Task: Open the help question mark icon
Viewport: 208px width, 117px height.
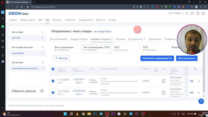Action: 198,13
